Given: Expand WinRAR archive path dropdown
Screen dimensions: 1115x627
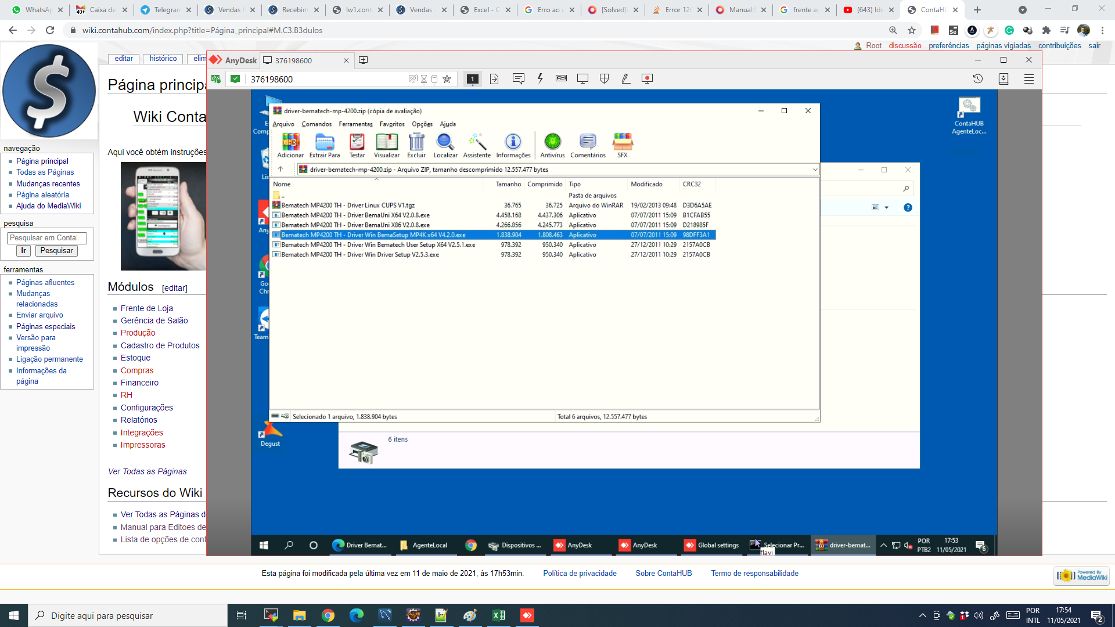Looking at the screenshot, I should click(x=815, y=170).
